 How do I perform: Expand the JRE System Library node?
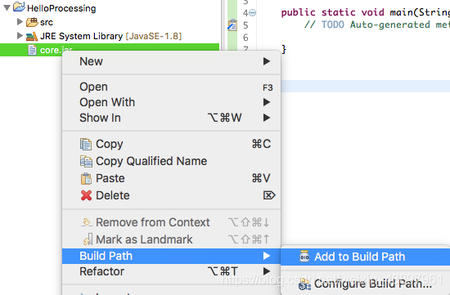20,36
